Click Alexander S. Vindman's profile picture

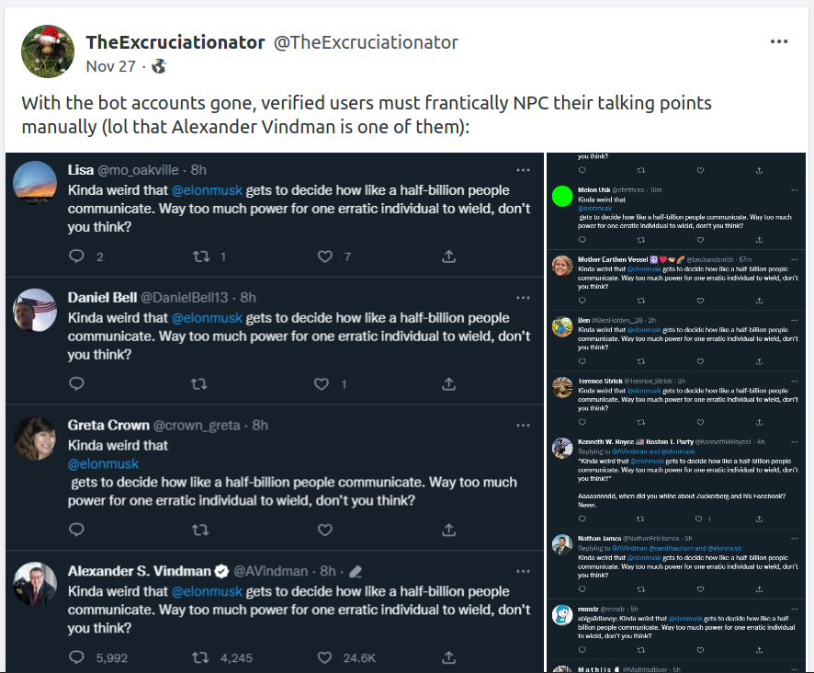35,585
